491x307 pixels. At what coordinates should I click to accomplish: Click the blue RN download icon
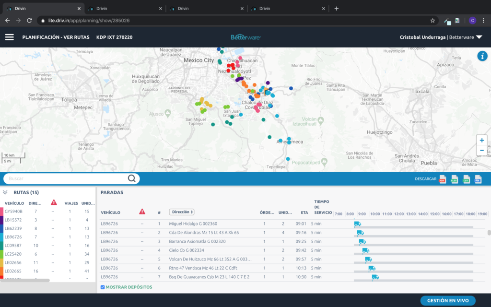pyautogui.click(x=478, y=179)
